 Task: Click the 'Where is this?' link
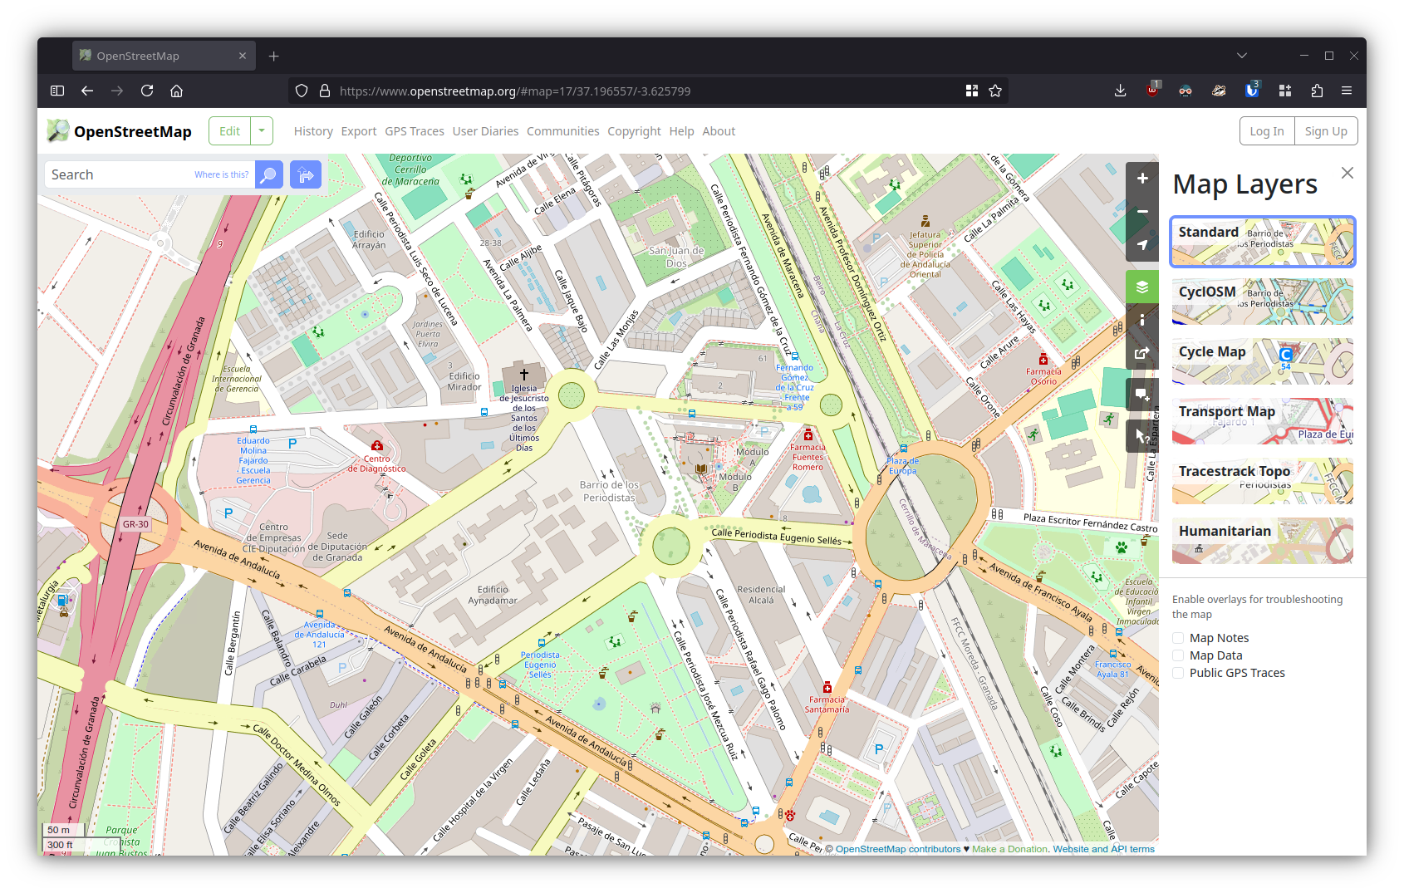pos(221,174)
